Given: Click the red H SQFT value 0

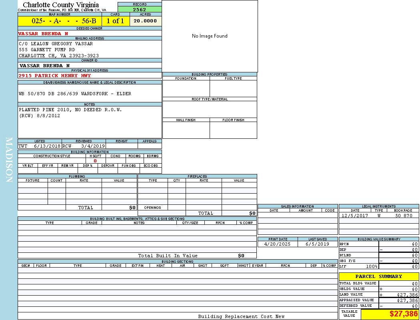Looking at the screenshot, I should tap(95, 161).
